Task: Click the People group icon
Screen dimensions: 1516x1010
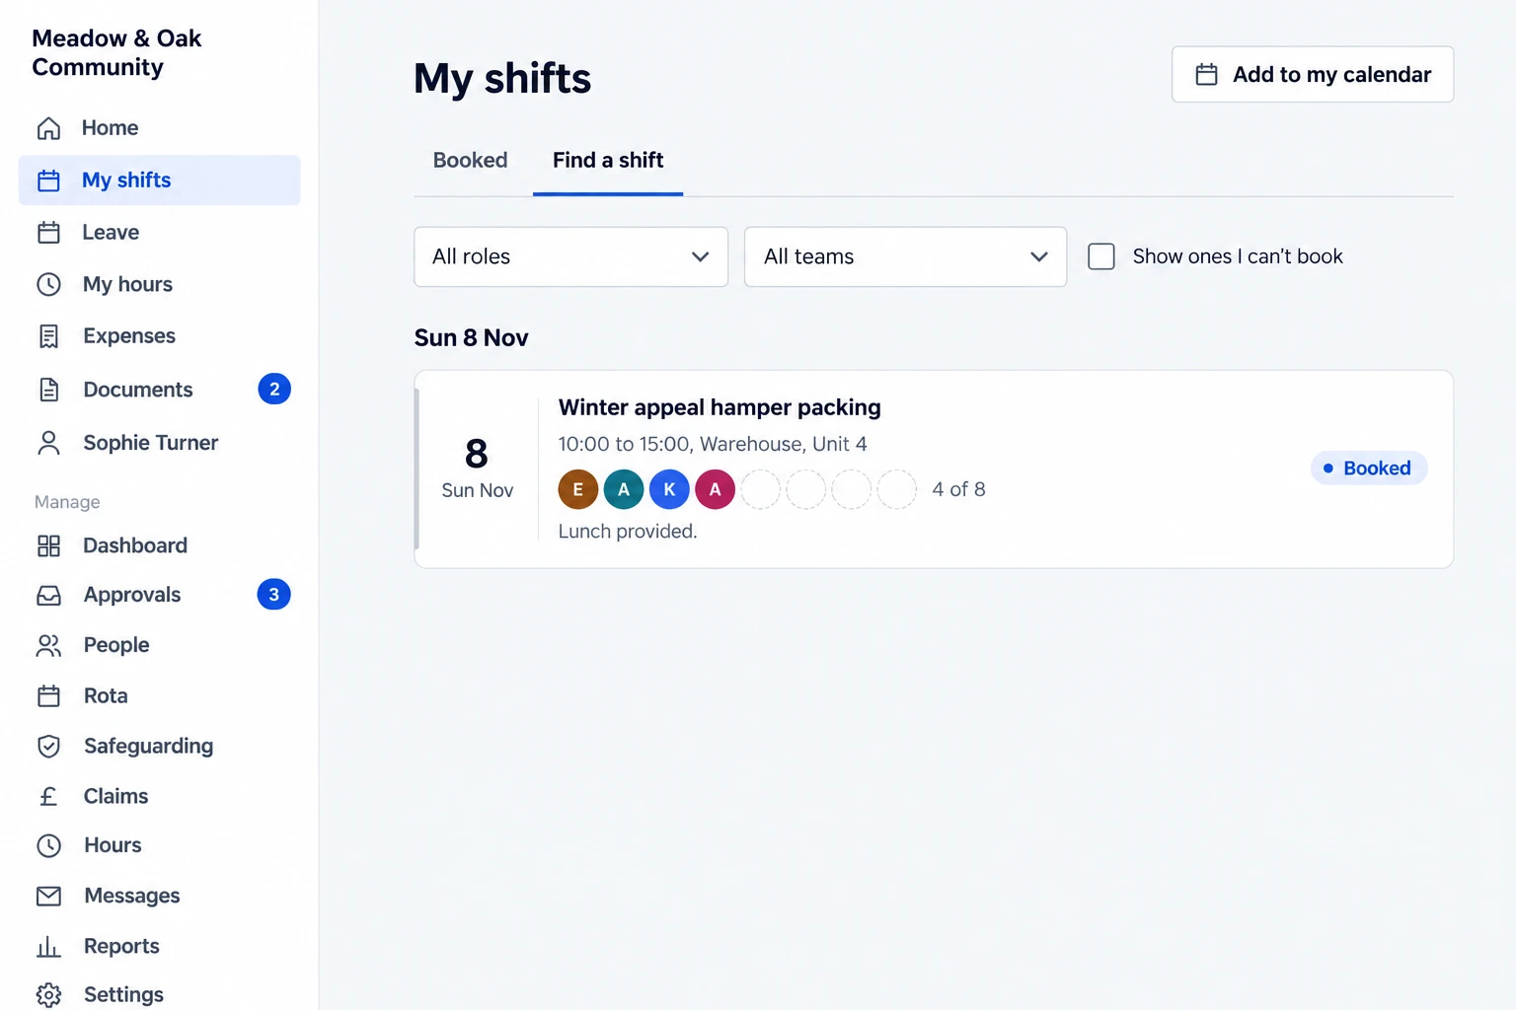Action: 48,645
